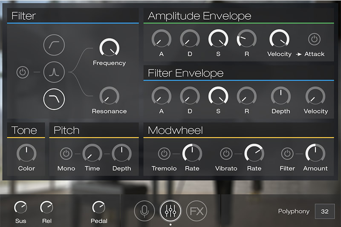The height and width of the screenshot is (227, 341).
Task: Click the Amount label
Action: pos(315,168)
